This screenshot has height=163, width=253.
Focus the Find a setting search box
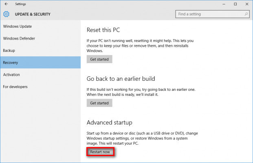[x=212, y=14]
